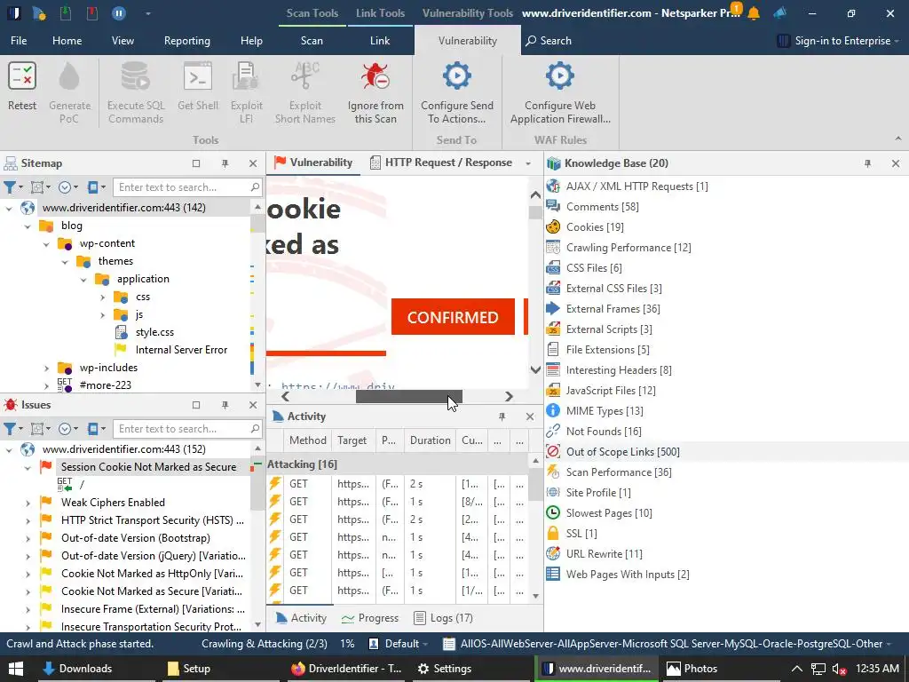Expand the css folder in Sitemap
The height and width of the screenshot is (682, 909).
pyautogui.click(x=103, y=297)
